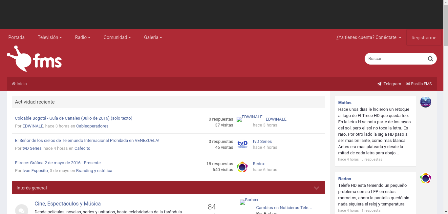Image resolution: width=448 pixels, height=214 pixels.
Task: Open Cambios en Noticieros Tele… topic
Action: click(284, 208)
